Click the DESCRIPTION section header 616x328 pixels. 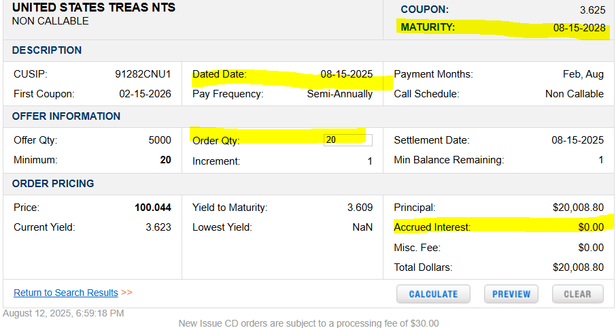pos(47,50)
